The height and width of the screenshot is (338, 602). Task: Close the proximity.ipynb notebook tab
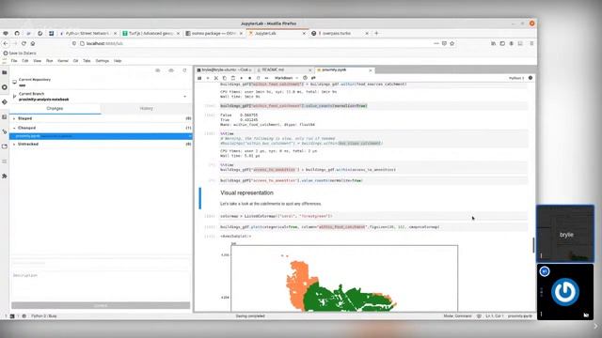point(371,70)
